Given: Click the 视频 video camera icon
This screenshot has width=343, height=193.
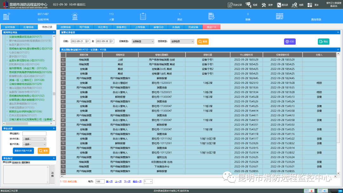Looking at the screenshot, I should (249, 4).
